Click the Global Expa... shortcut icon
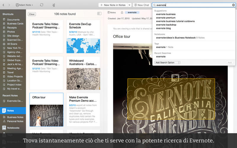Viewport: 237px width, 148px height. coord(4,60)
